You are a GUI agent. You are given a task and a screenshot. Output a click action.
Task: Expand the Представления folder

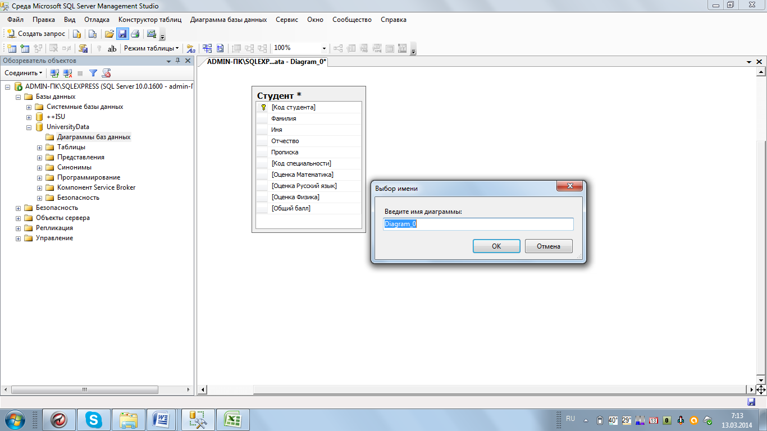tap(40, 157)
